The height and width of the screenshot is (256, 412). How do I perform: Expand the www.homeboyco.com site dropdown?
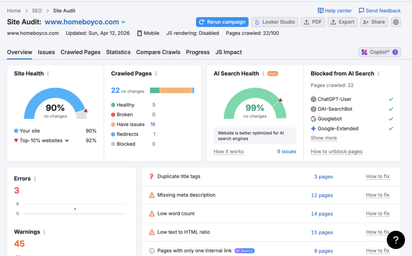click(x=124, y=22)
